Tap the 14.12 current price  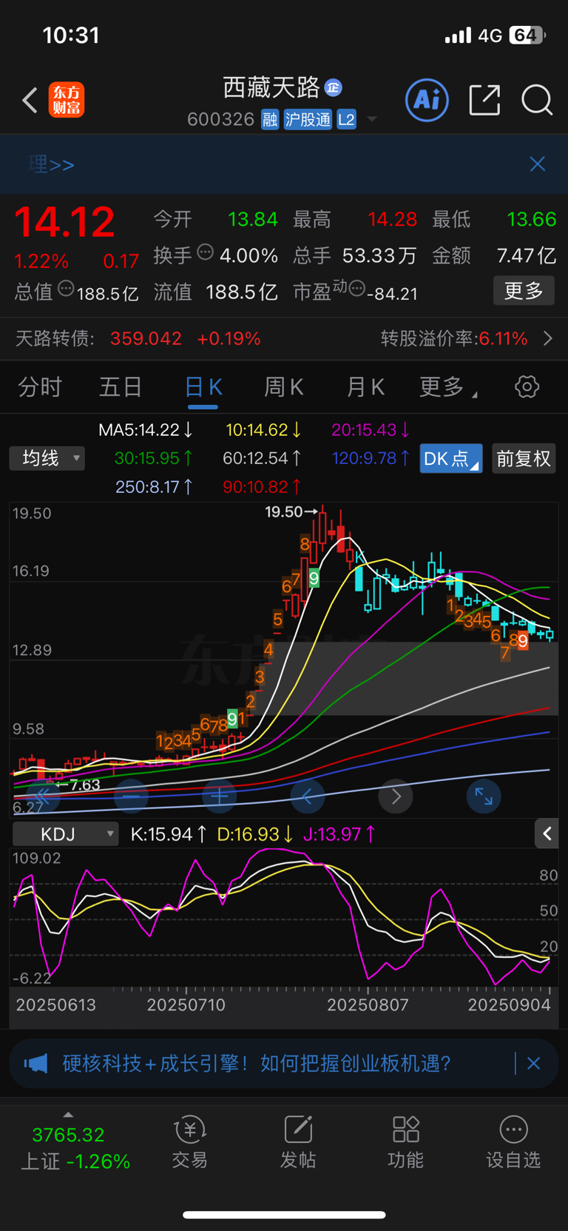pos(65,222)
